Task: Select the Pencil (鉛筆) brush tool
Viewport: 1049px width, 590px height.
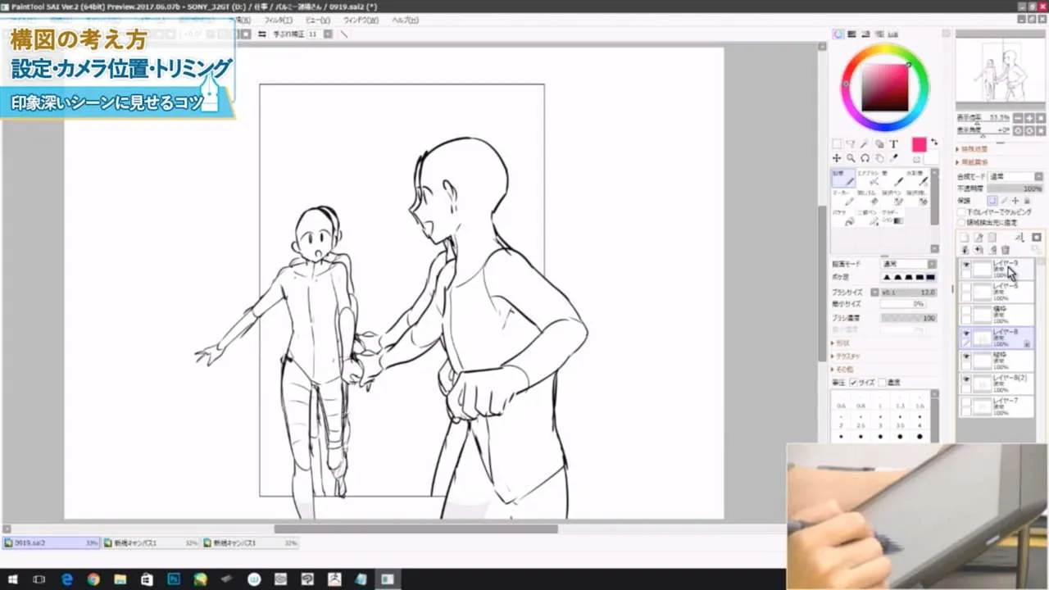Action: click(x=843, y=181)
